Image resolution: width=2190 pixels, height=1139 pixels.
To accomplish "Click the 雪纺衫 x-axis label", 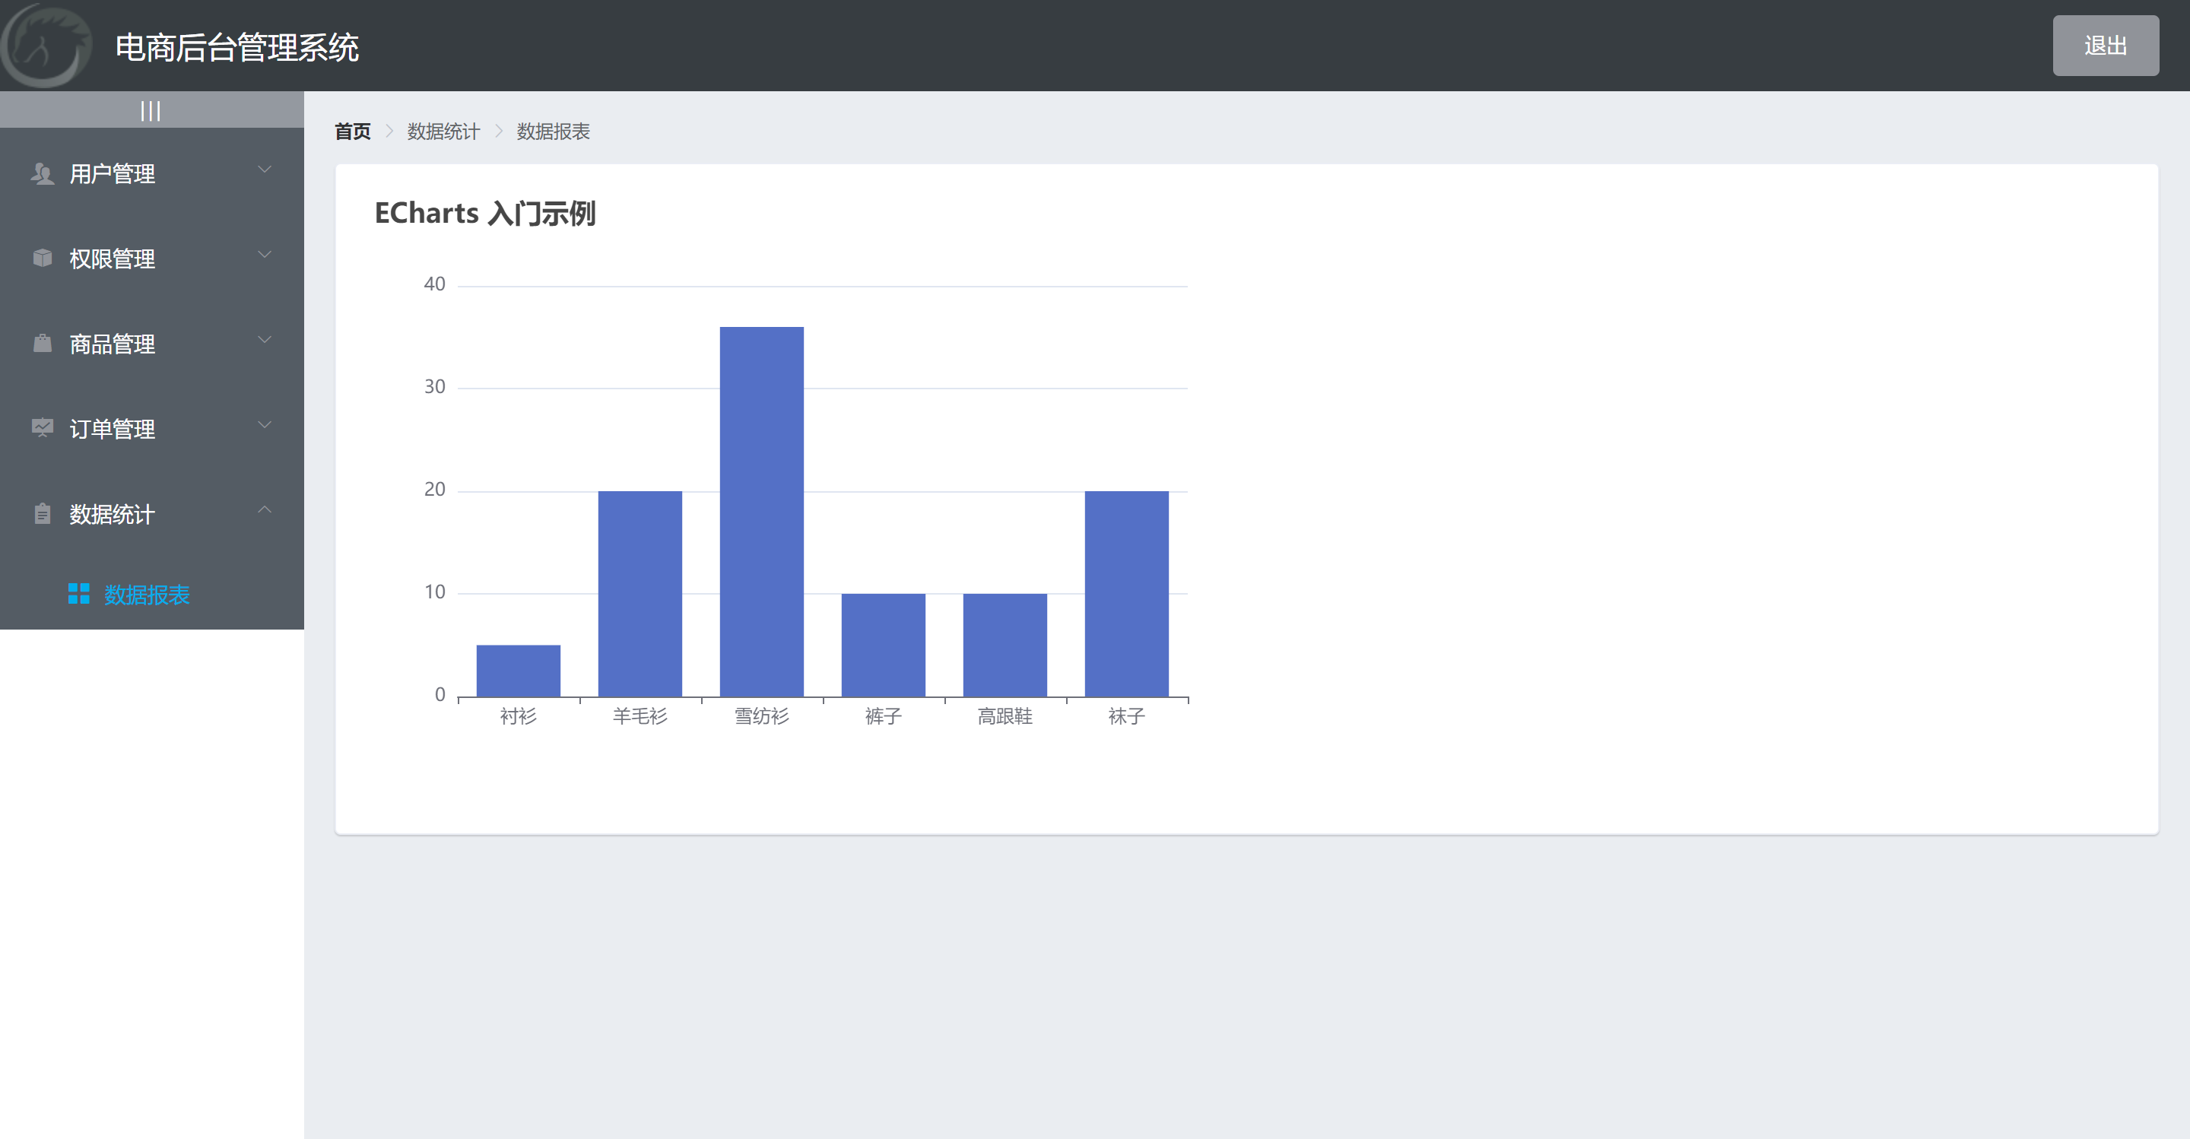I will 761,716.
